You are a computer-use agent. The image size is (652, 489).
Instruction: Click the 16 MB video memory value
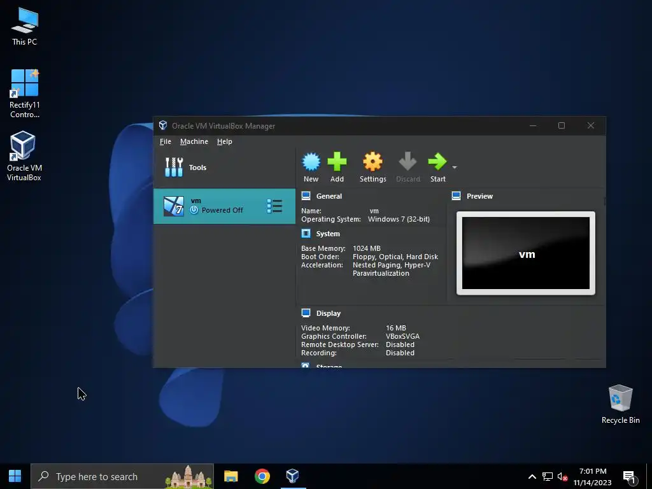pos(396,328)
